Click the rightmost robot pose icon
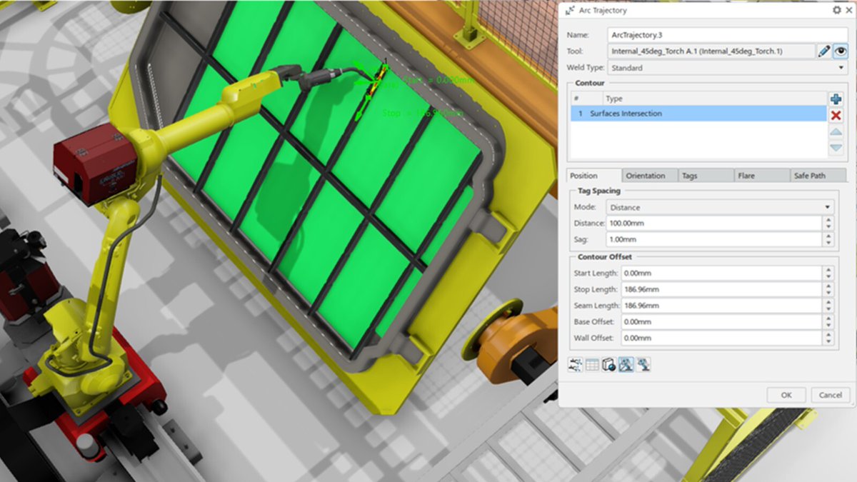This screenshot has width=857, height=482. tap(642, 364)
